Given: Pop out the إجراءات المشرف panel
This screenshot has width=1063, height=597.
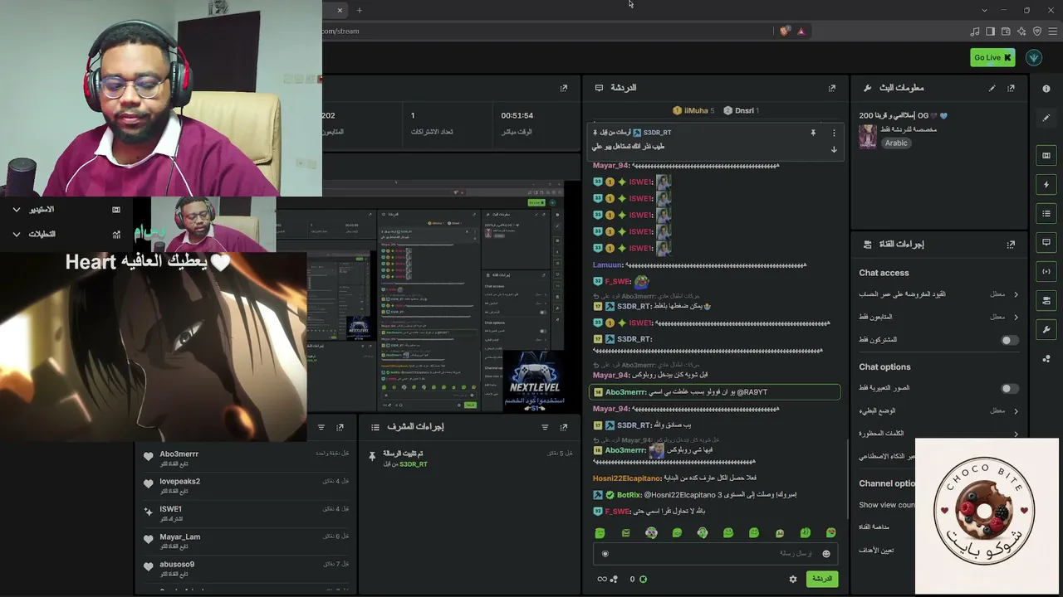Looking at the screenshot, I should [x=564, y=427].
